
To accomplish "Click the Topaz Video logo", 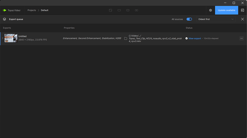I will pyautogui.click(x=12, y=10).
